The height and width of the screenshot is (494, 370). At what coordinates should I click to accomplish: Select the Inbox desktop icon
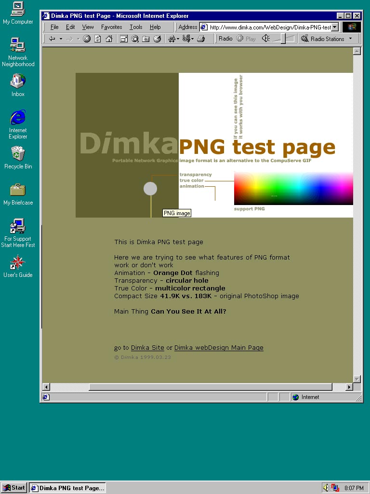[x=18, y=85]
